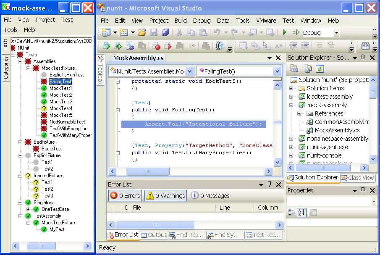The image size is (380, 255).
Task: Refresh Solution Explorer with the green arrows icon
Action: pyautogui.click(x=320, y=69)
